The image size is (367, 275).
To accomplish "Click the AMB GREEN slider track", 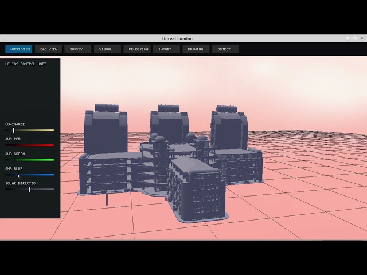I will click(x=29, y=160).
